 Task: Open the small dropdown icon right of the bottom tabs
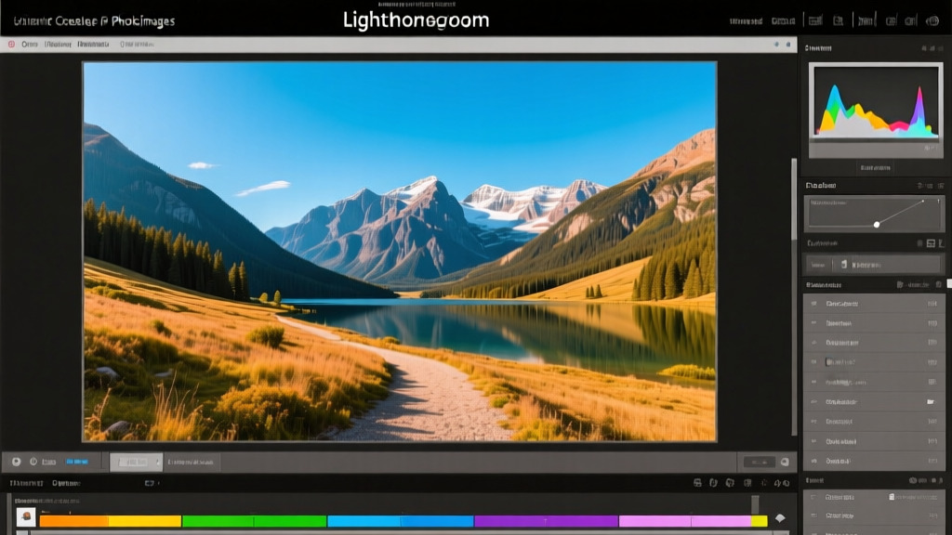click(150, 483)
